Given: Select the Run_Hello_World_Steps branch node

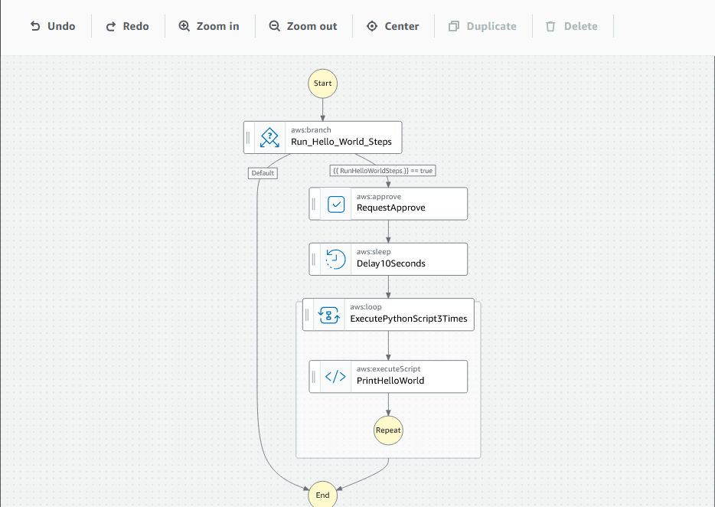Looking at the screenshot, I should [342, 141].
